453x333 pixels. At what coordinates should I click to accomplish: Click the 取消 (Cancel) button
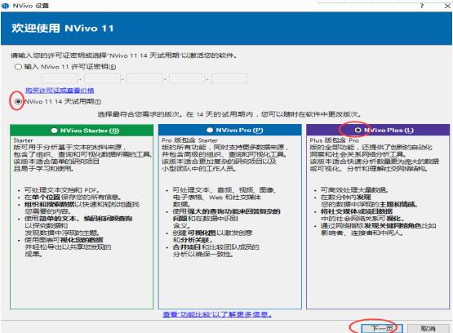tap(429, 328)
